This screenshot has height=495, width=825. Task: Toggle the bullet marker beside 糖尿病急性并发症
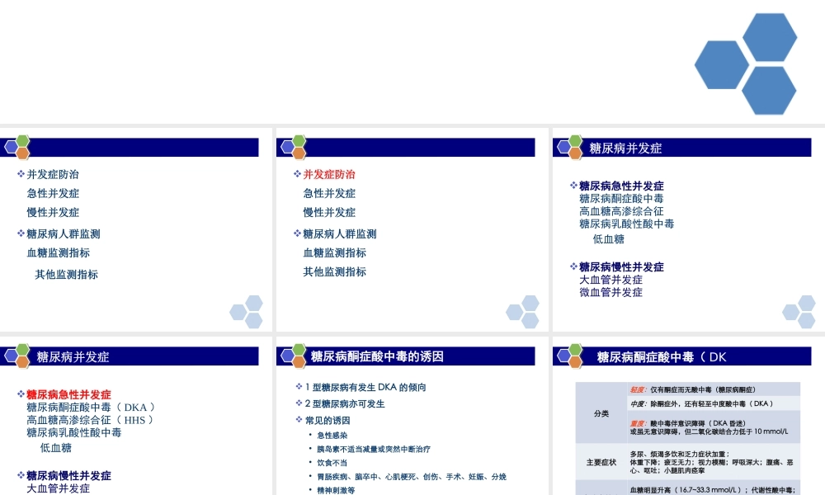click(x=572, y=186)
